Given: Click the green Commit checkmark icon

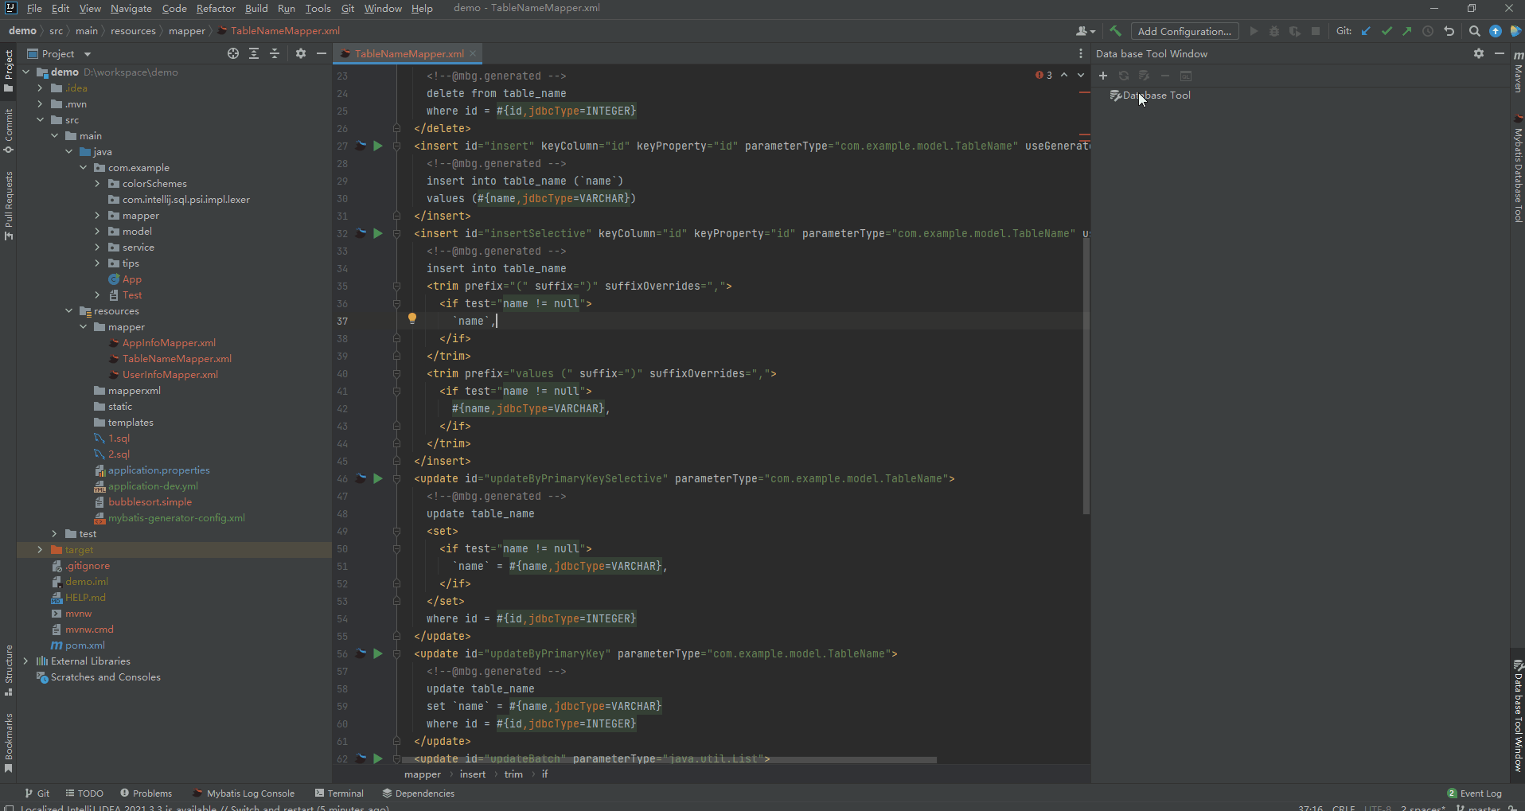Looking at the screenshot, I should tap(1387, 31).
